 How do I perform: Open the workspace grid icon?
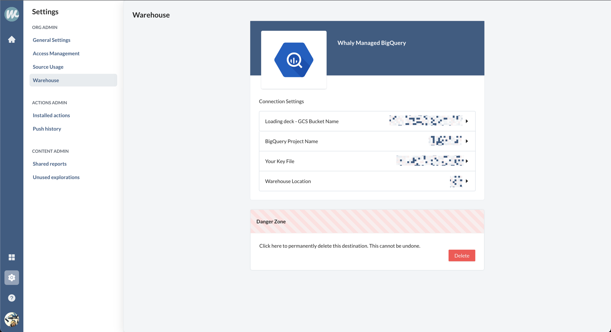(12, 257)
